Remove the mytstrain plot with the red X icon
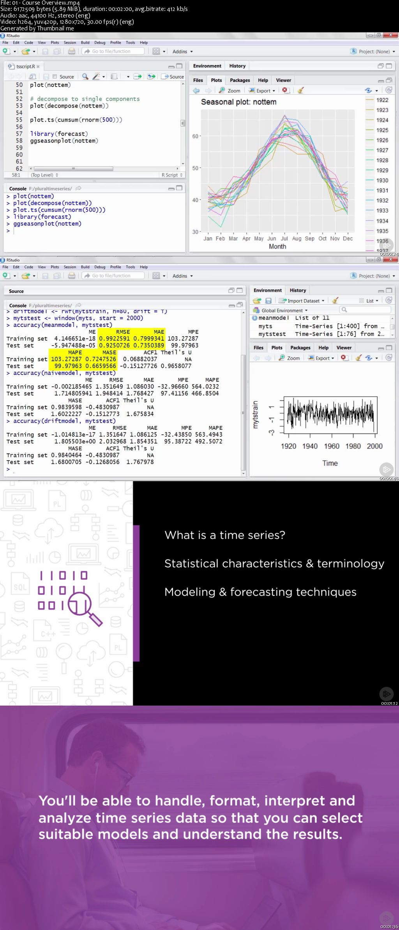Image resolution: width=399 pixels, height=930 pixels. [x=344, y=358]
